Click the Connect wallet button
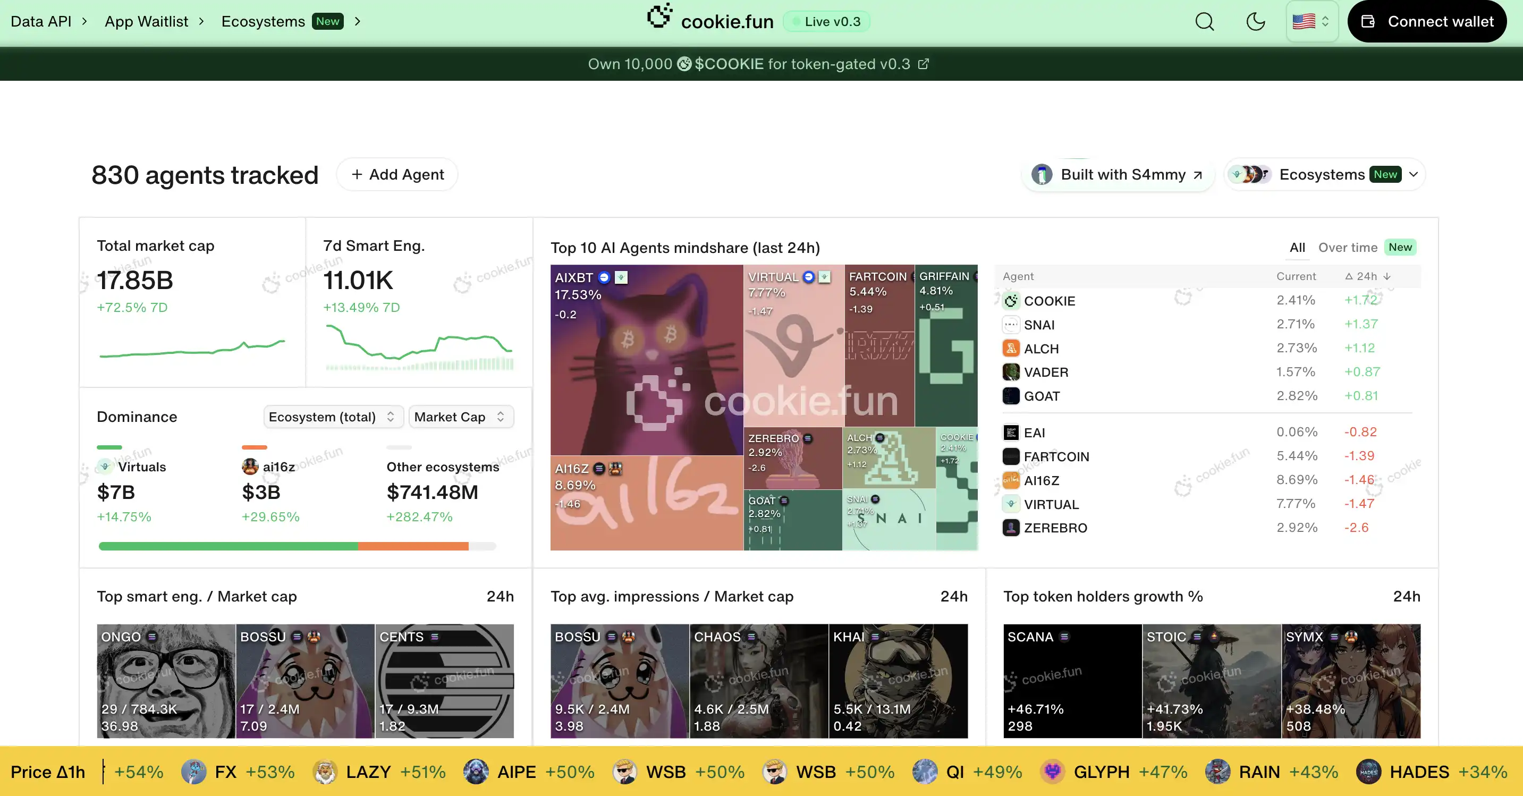 [1427, 22]
